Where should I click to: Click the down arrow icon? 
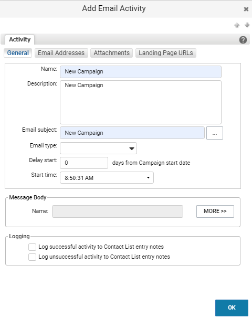pos(247,25)
